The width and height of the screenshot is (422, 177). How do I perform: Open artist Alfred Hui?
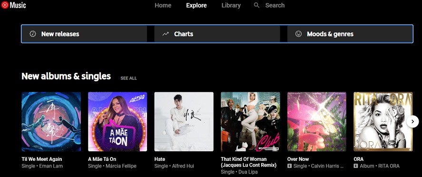[x=183, y=166]
